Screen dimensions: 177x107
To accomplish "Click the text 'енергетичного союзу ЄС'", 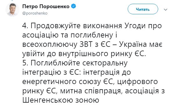I will coord(68,82).
